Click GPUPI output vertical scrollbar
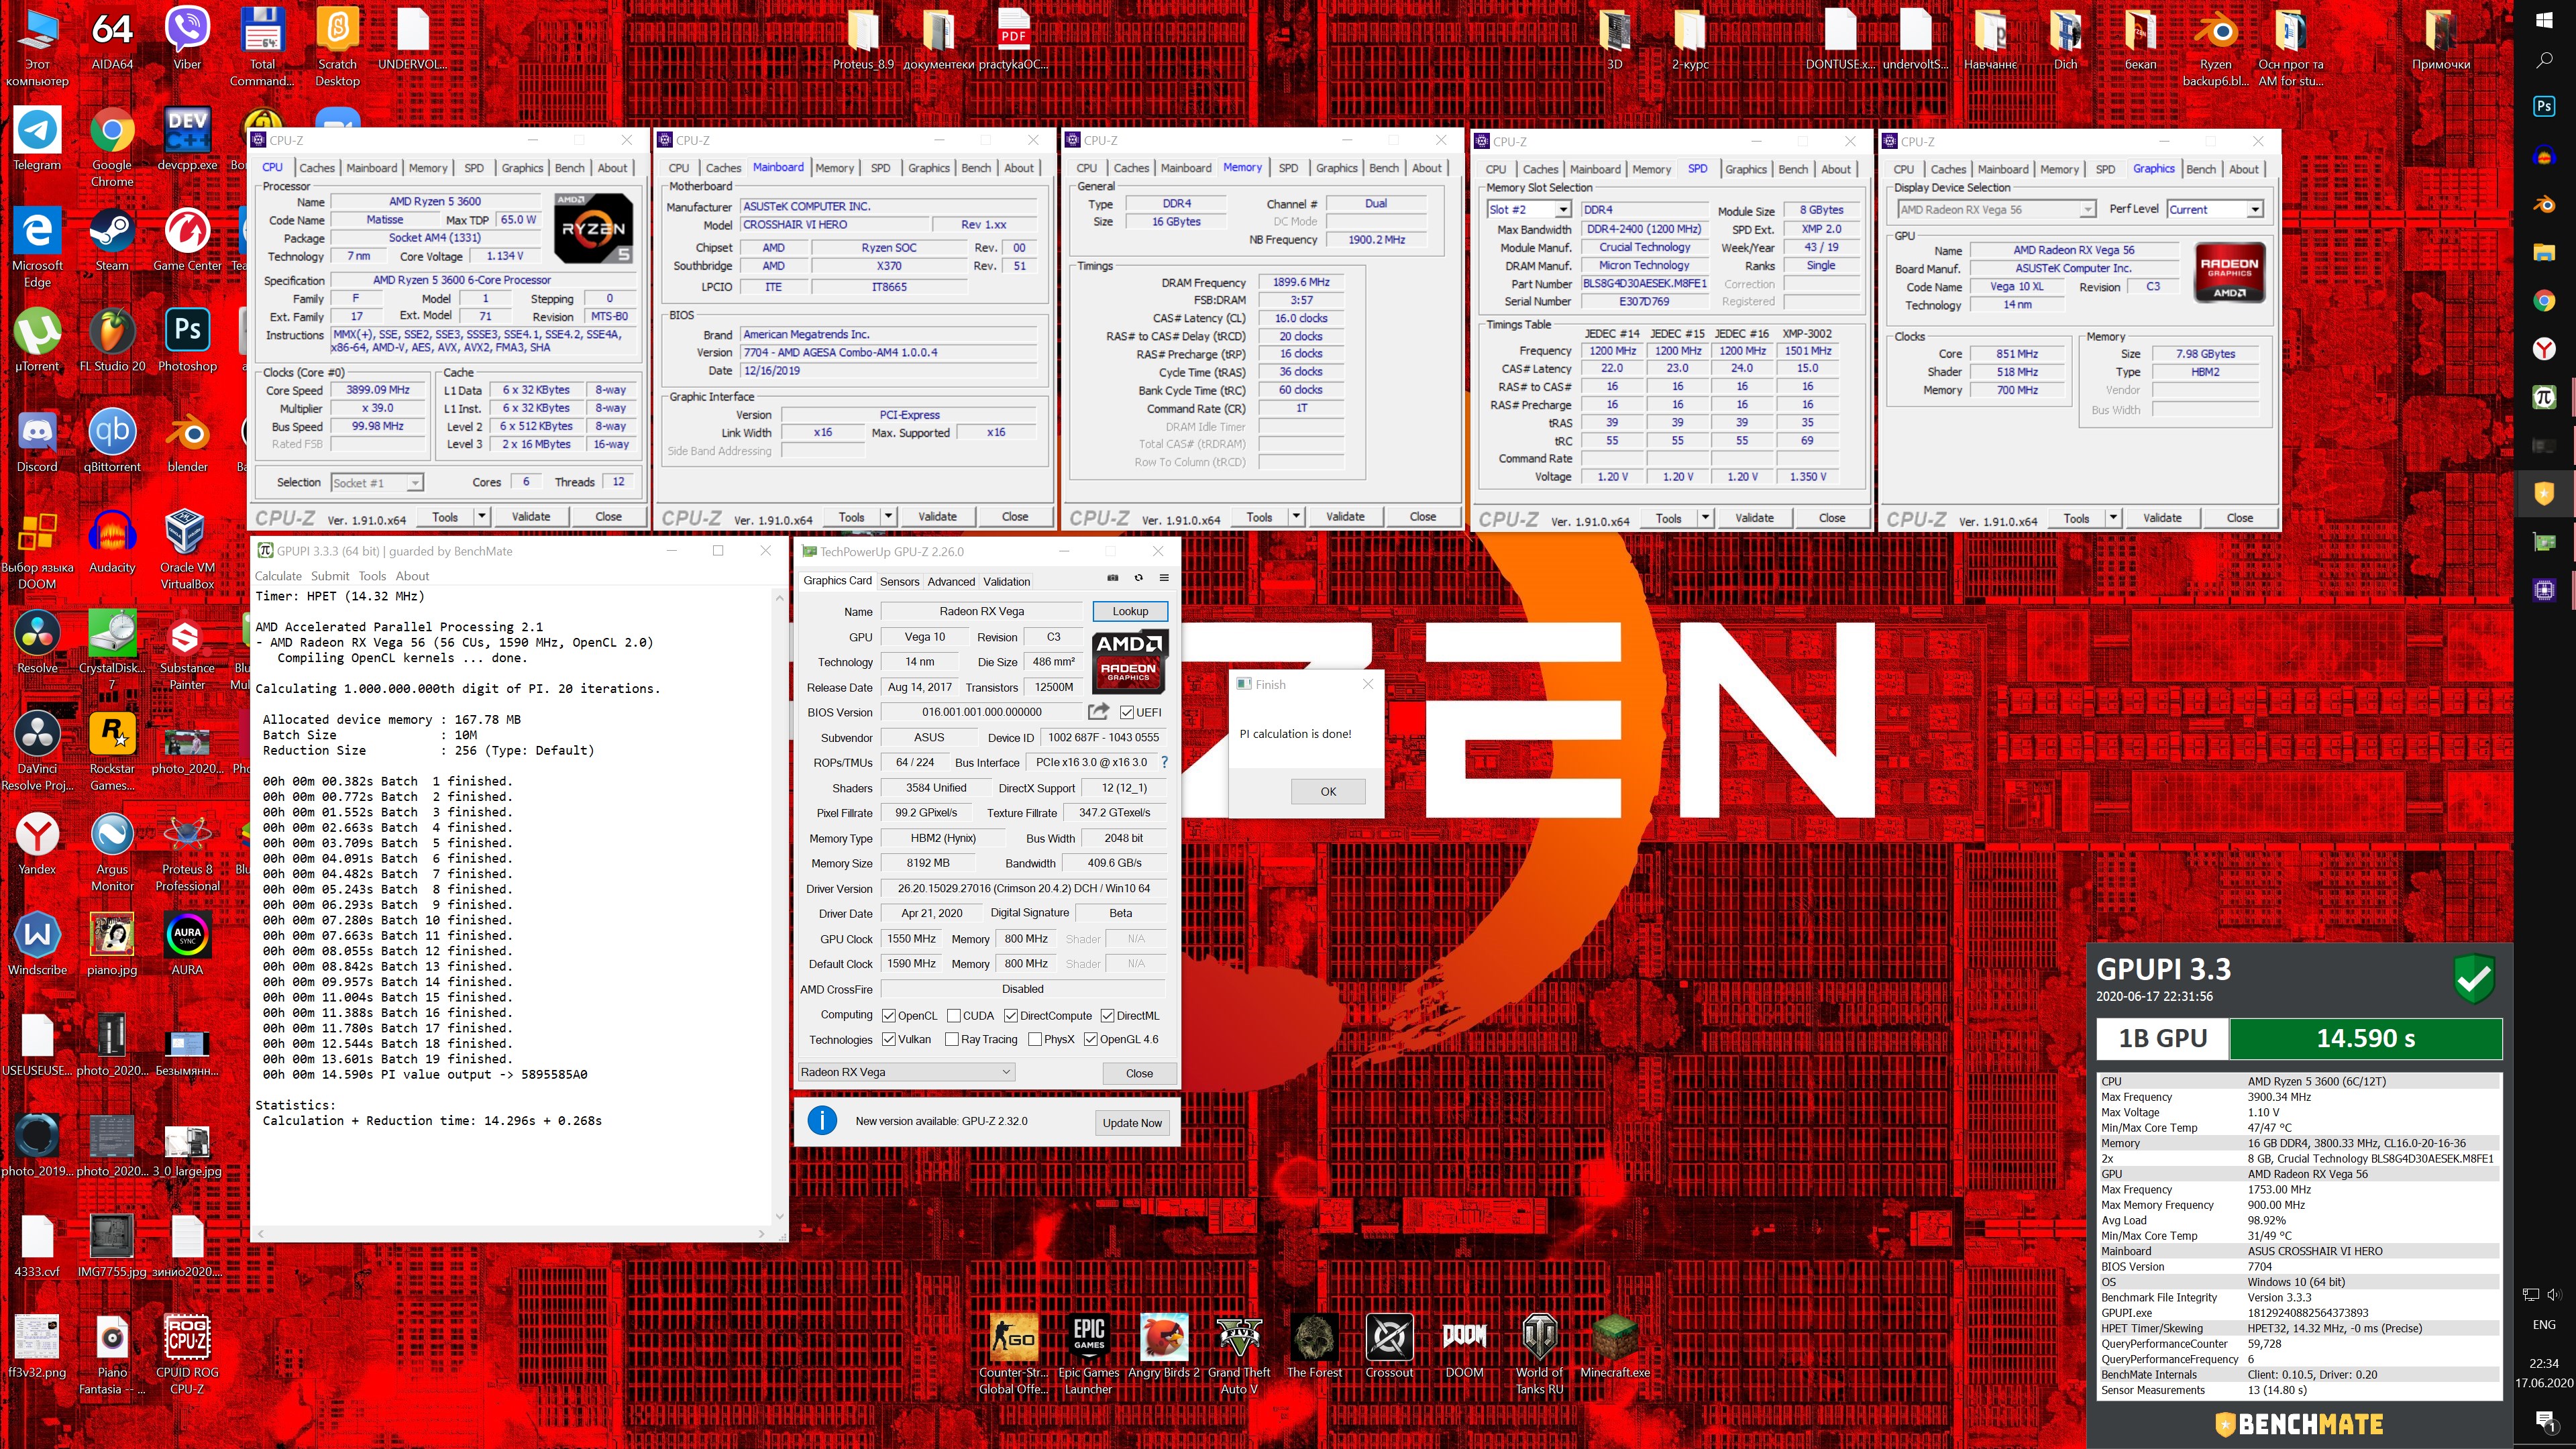 coord(780,906)
